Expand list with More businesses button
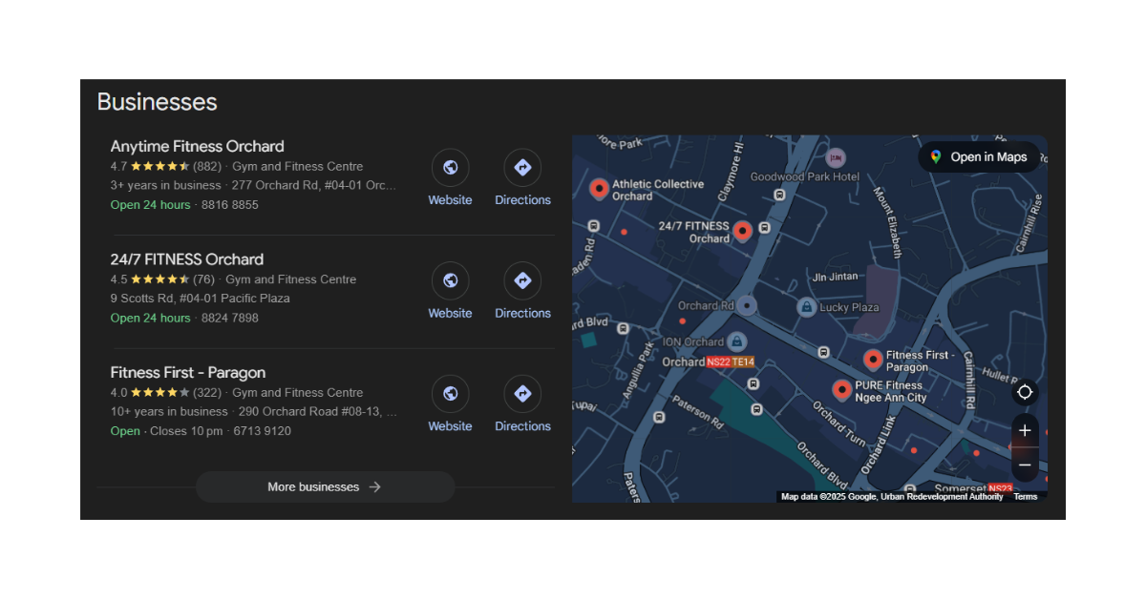This screenshot has height=599, width=1146. 325,486
